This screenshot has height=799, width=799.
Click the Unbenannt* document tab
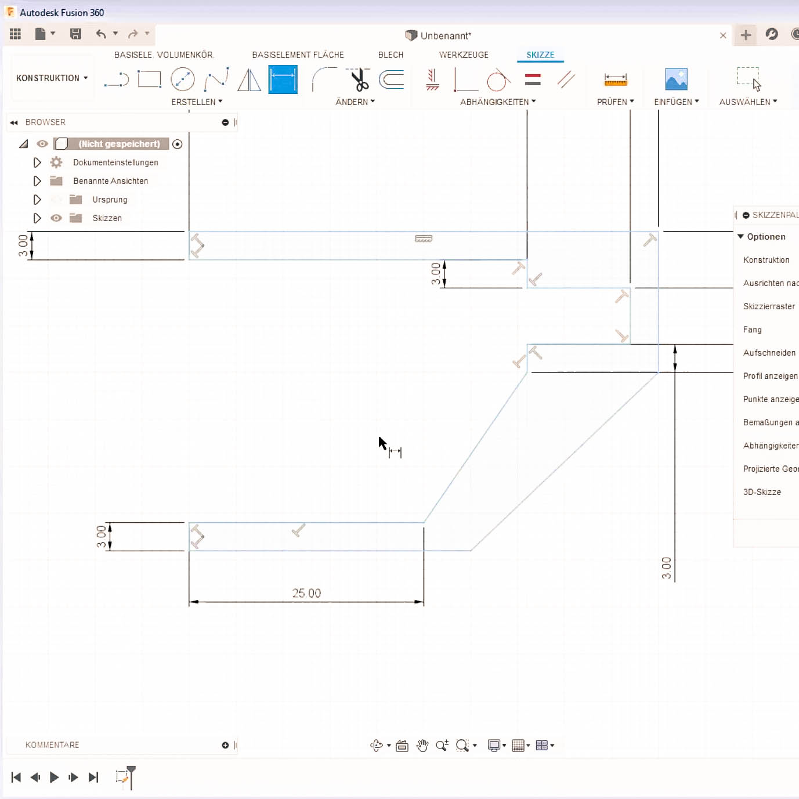point(438,35)
